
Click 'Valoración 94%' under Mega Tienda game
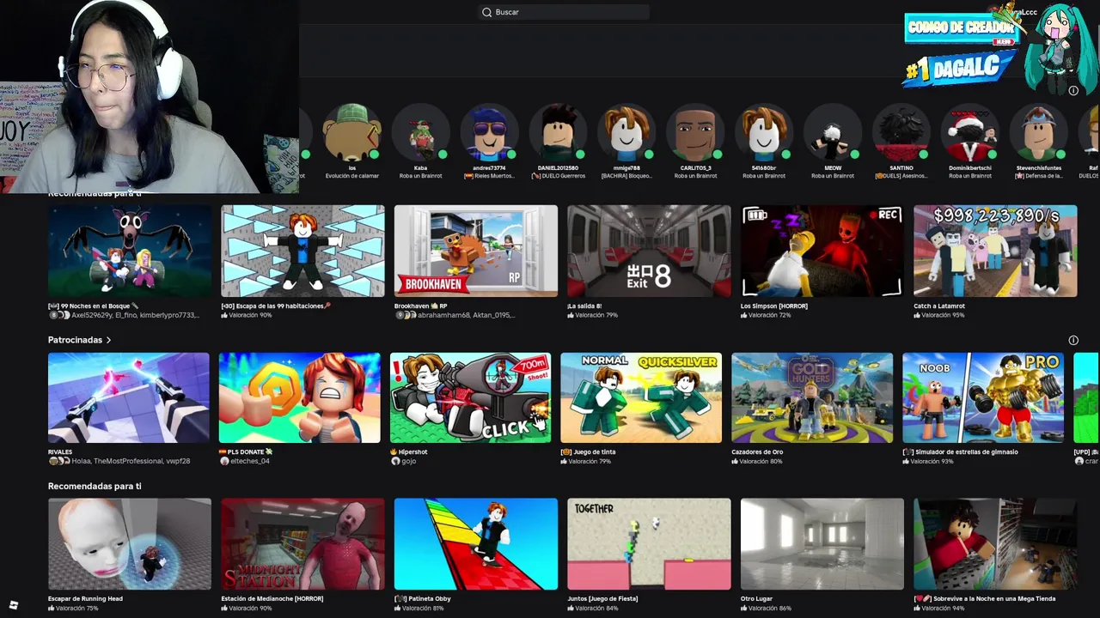pos(942,608)
